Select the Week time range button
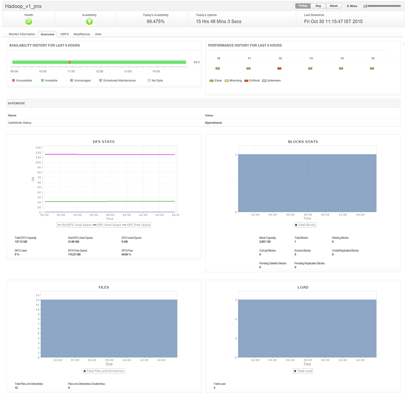The width and height of the screenshot is (407, 396). click(334, 6)
